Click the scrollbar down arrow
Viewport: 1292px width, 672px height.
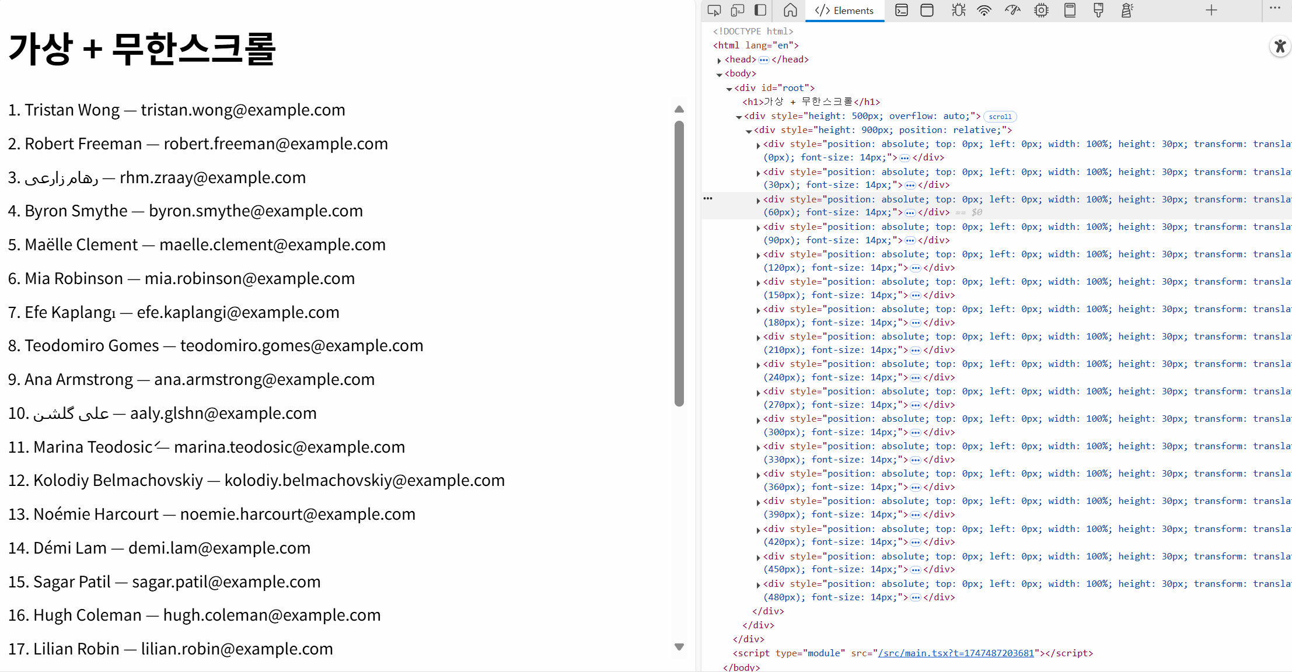point(679,646)
